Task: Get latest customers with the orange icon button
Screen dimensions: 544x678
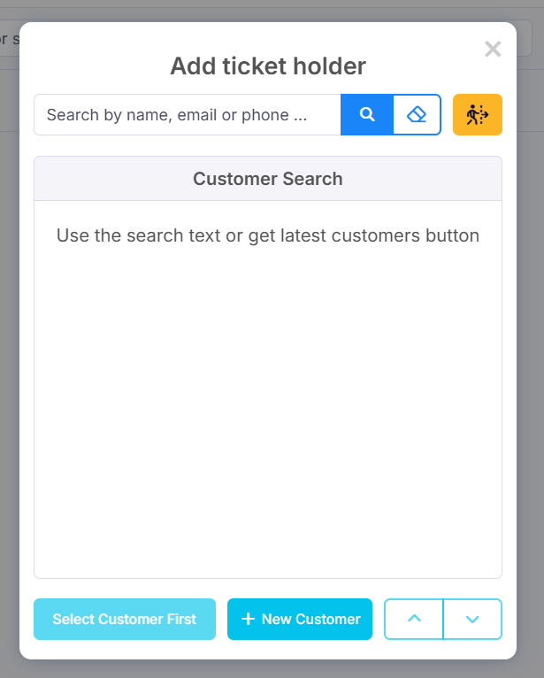Action: [478, 114]
